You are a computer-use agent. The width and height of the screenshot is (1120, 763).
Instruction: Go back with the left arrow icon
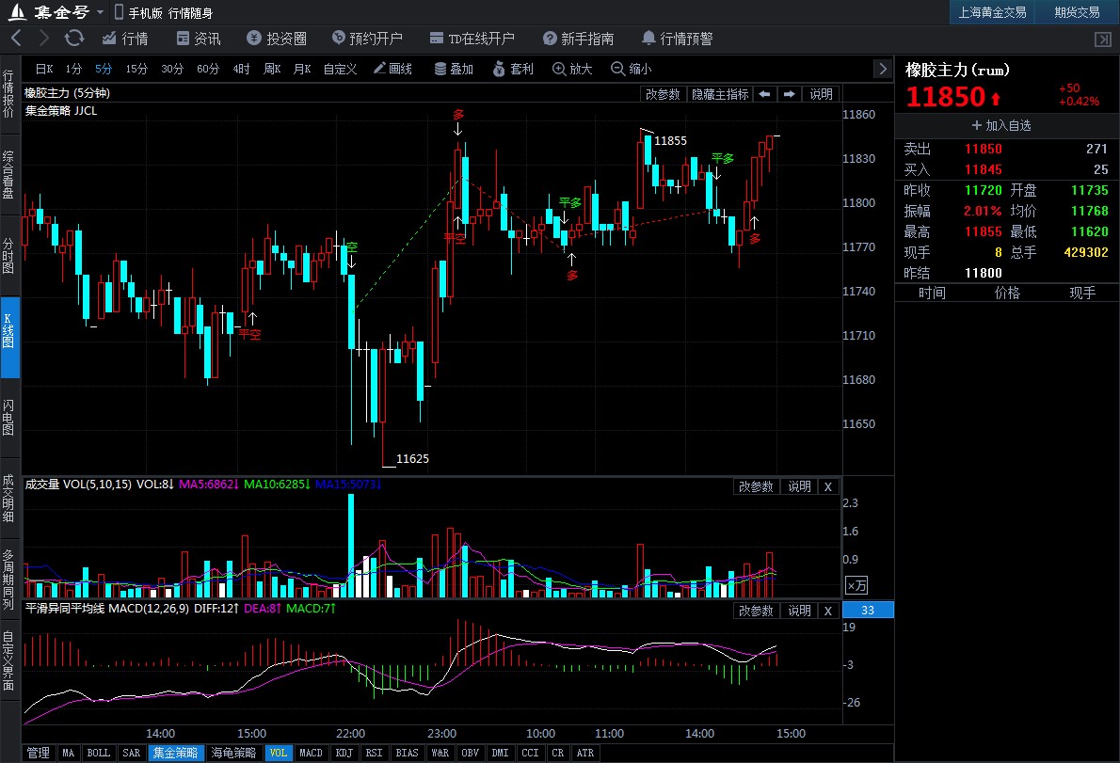point(16,38)
